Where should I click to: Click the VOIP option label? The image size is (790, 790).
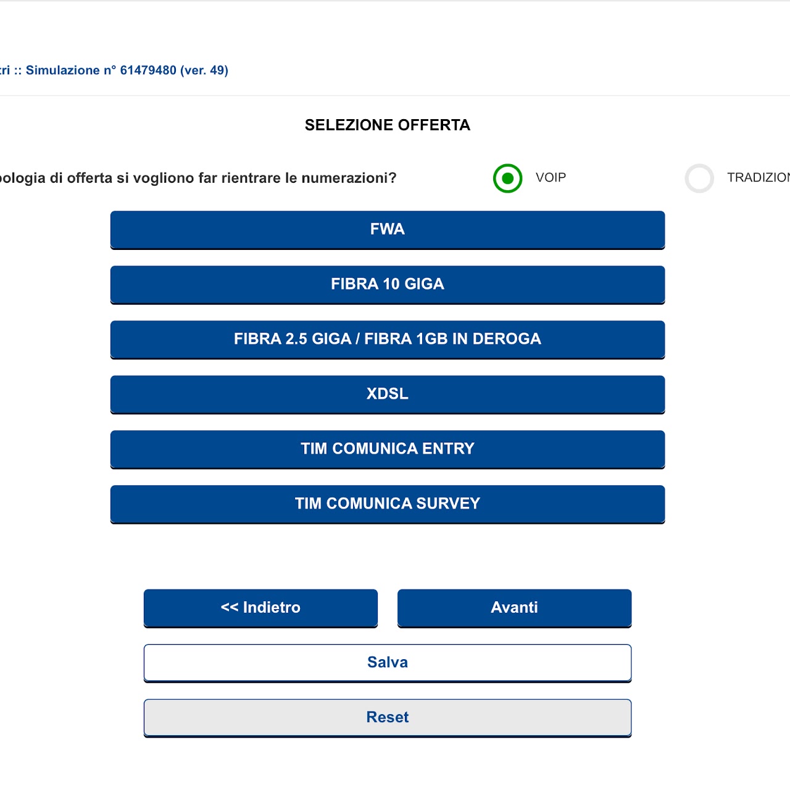[551, 178]
